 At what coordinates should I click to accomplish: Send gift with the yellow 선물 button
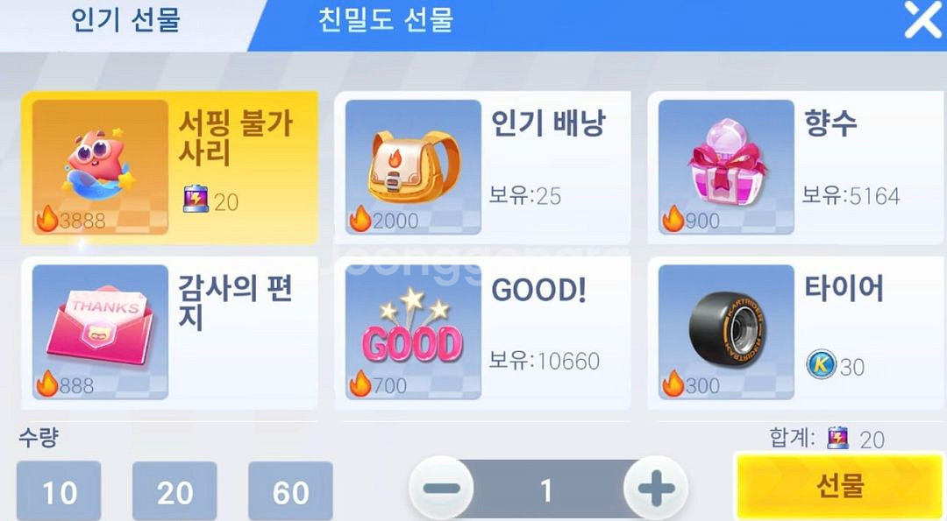[840, 486]
